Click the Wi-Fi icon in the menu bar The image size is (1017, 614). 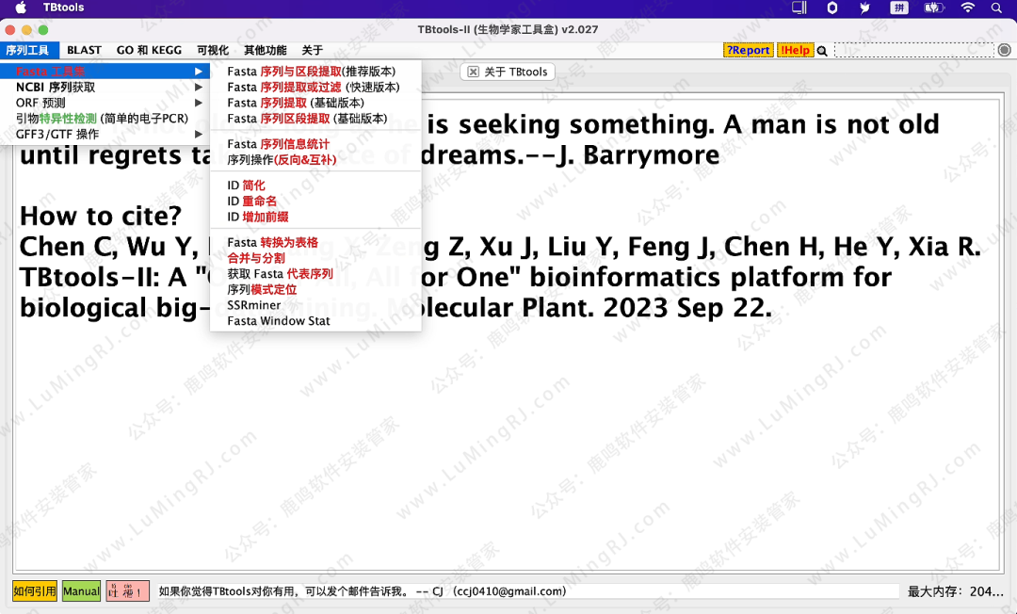pos(967,8)
